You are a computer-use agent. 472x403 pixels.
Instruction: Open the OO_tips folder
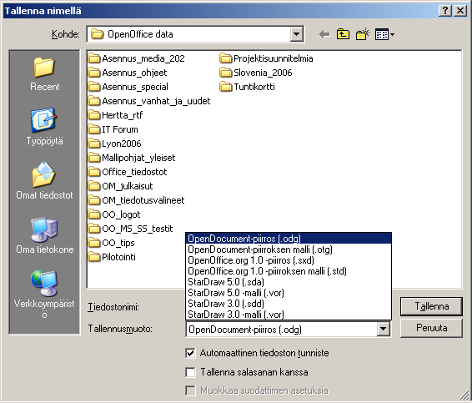coord(112,243)
